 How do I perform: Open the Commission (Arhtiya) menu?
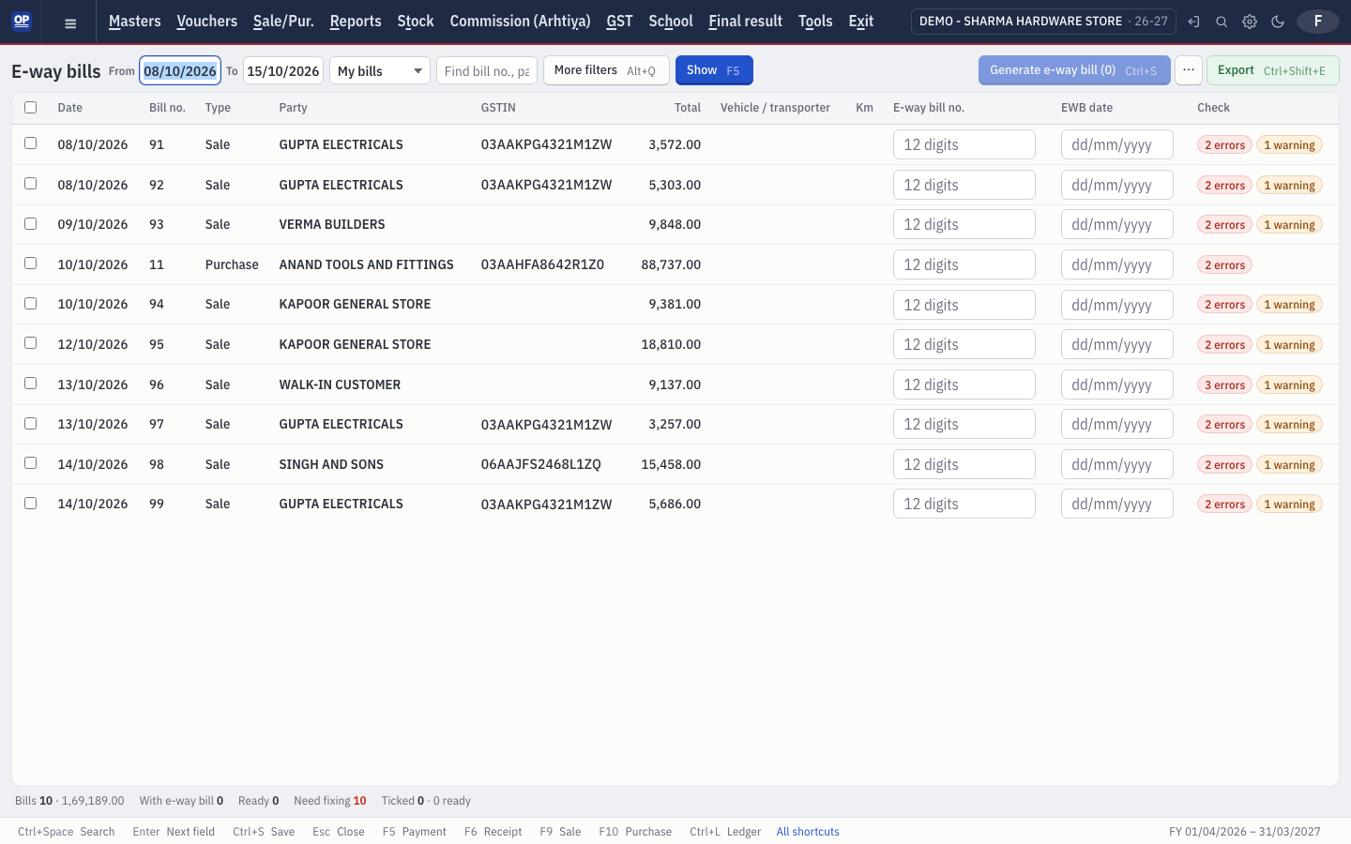coord(521,22)
